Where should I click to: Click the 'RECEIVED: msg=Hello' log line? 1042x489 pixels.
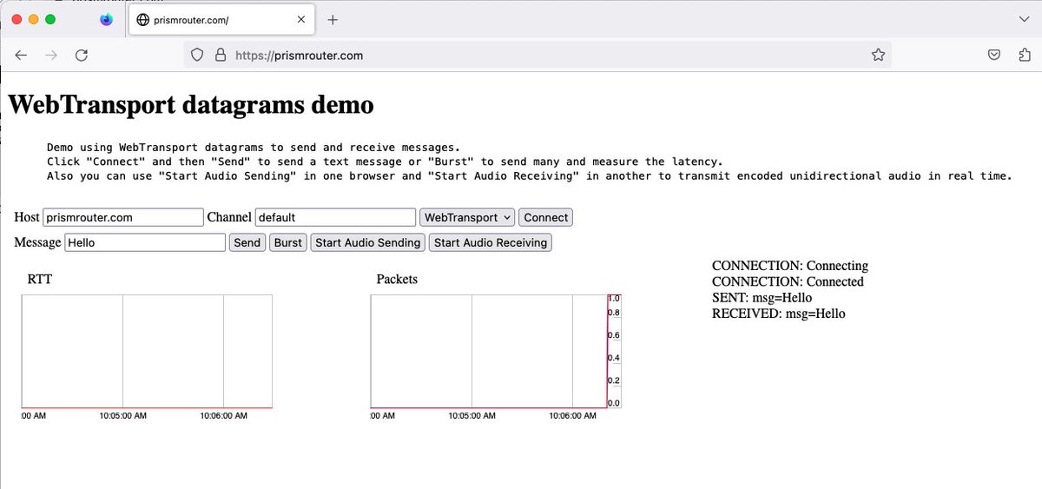click(x=779, y=314)
